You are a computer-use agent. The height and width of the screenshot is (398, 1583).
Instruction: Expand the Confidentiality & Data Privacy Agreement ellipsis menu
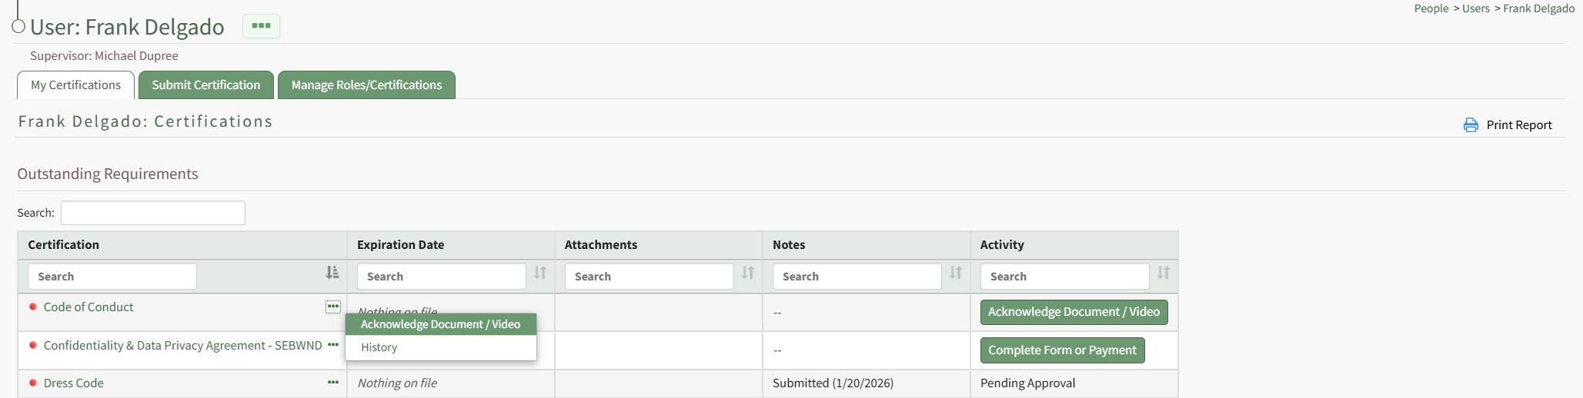(x=333, y=345)
